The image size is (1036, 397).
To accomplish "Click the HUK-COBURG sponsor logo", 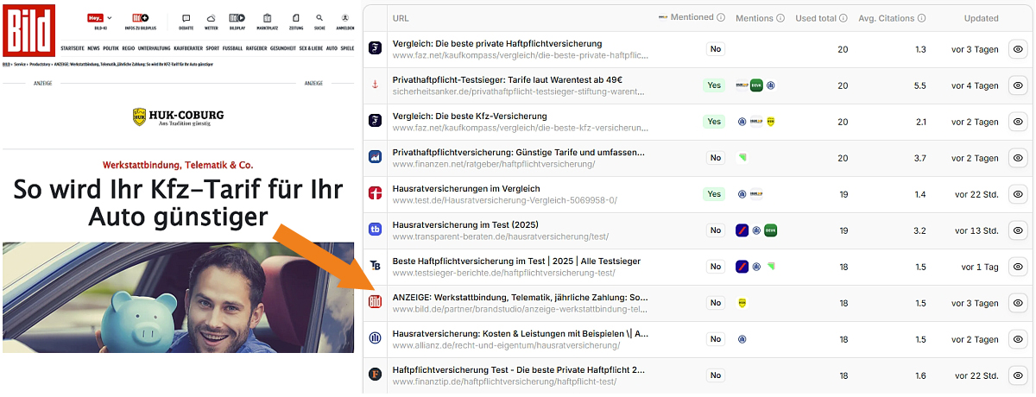I will [x=178, y=116].
